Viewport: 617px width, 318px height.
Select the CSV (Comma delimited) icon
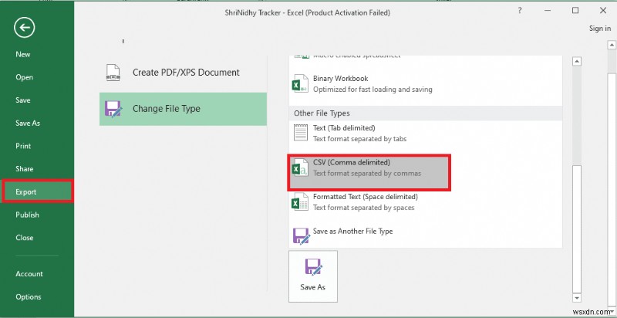pos(300,167)
